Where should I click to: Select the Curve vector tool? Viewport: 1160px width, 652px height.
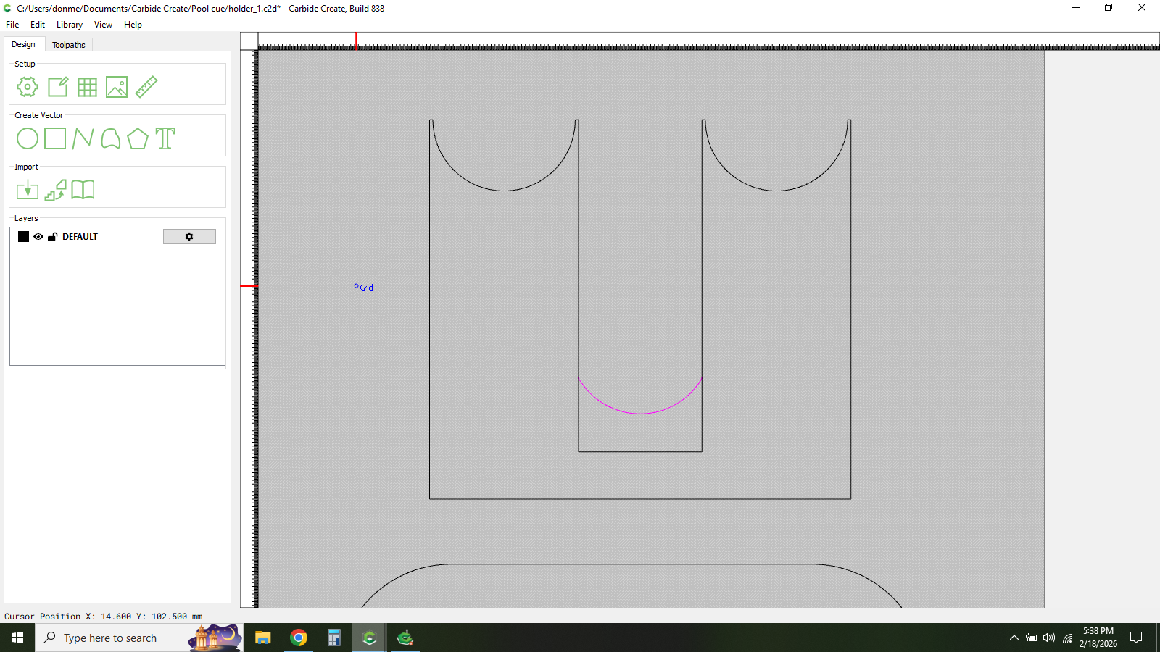tap(110, 138)
